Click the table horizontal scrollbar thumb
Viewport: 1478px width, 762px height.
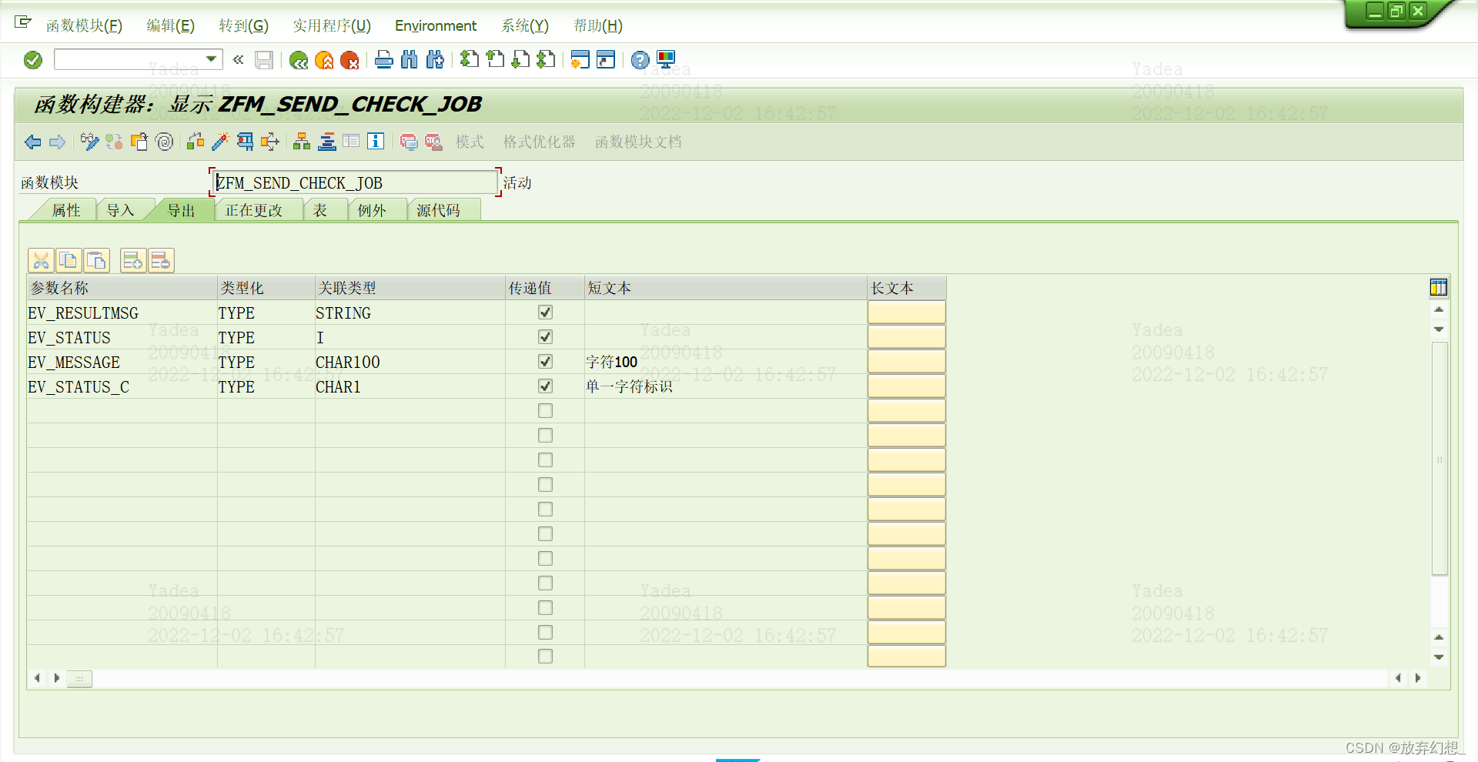(79, 678)
